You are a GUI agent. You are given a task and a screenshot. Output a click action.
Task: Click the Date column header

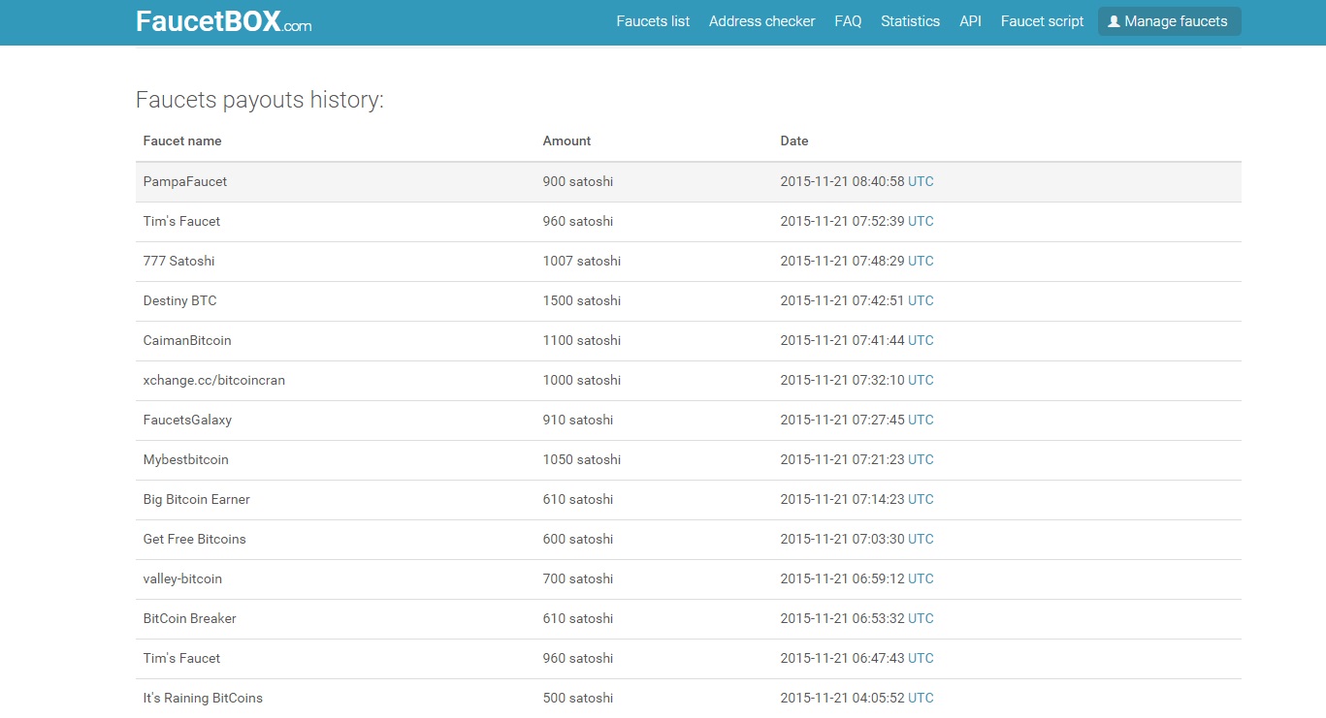794,140
